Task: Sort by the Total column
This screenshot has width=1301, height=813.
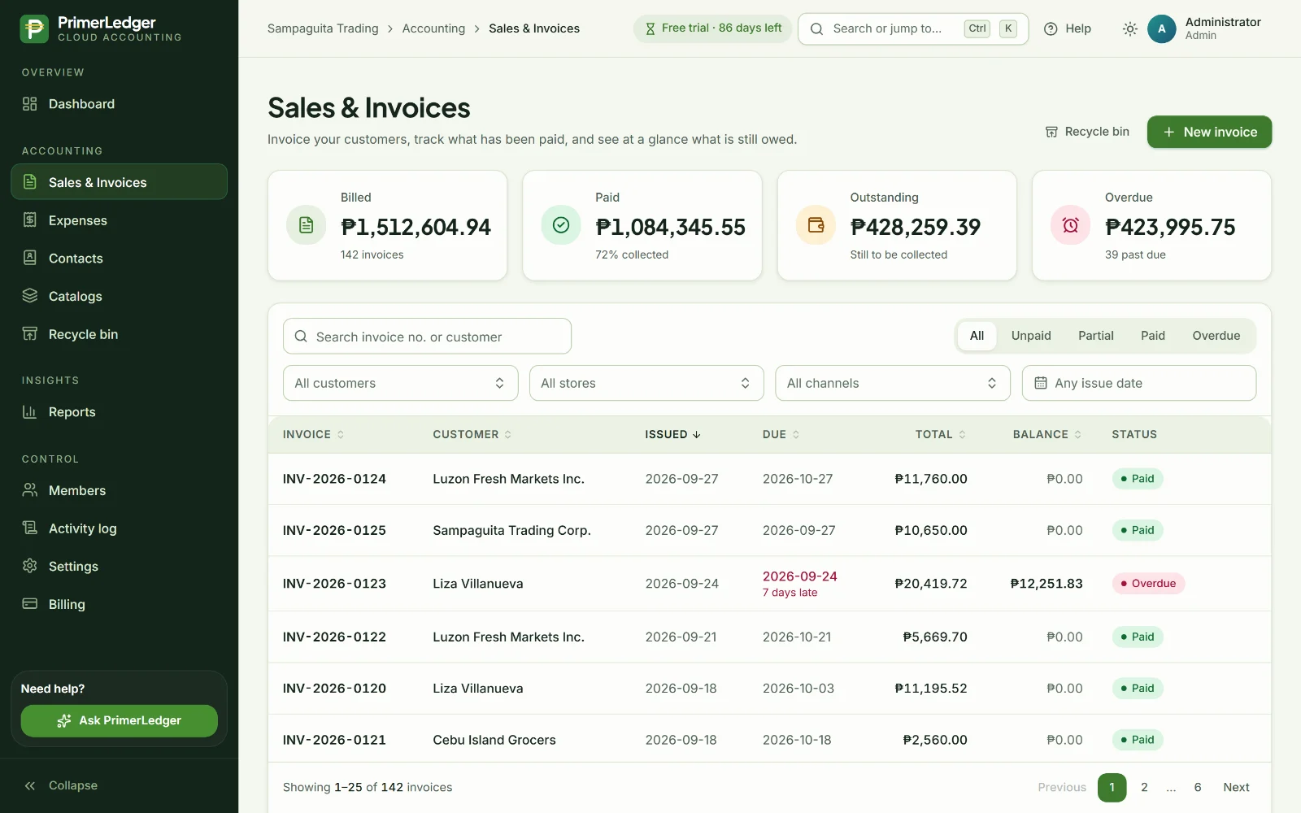Action: tap(941, 434)
